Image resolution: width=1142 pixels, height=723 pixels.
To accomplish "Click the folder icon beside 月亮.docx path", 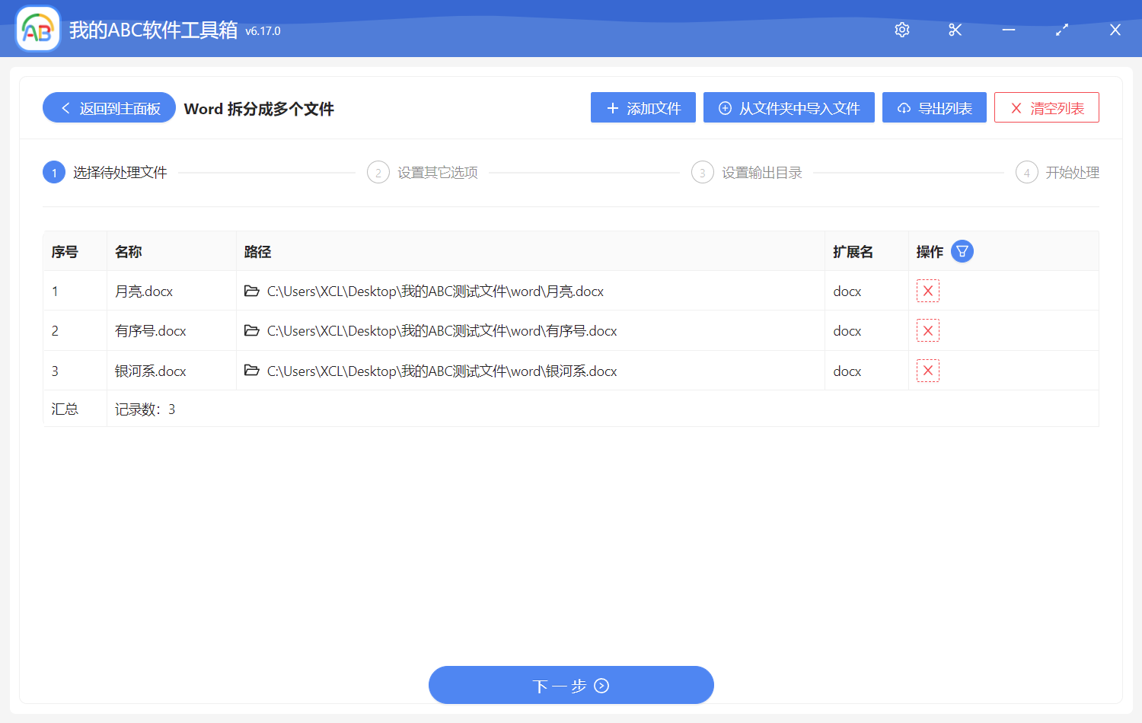I will [x=251, y=291].
